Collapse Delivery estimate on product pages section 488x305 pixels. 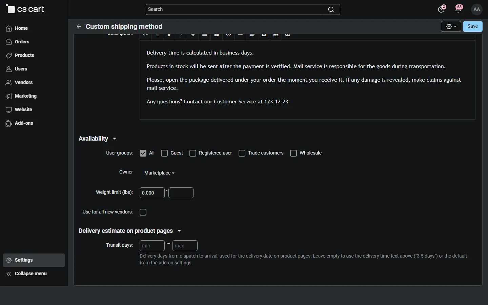tap(130, 231)
